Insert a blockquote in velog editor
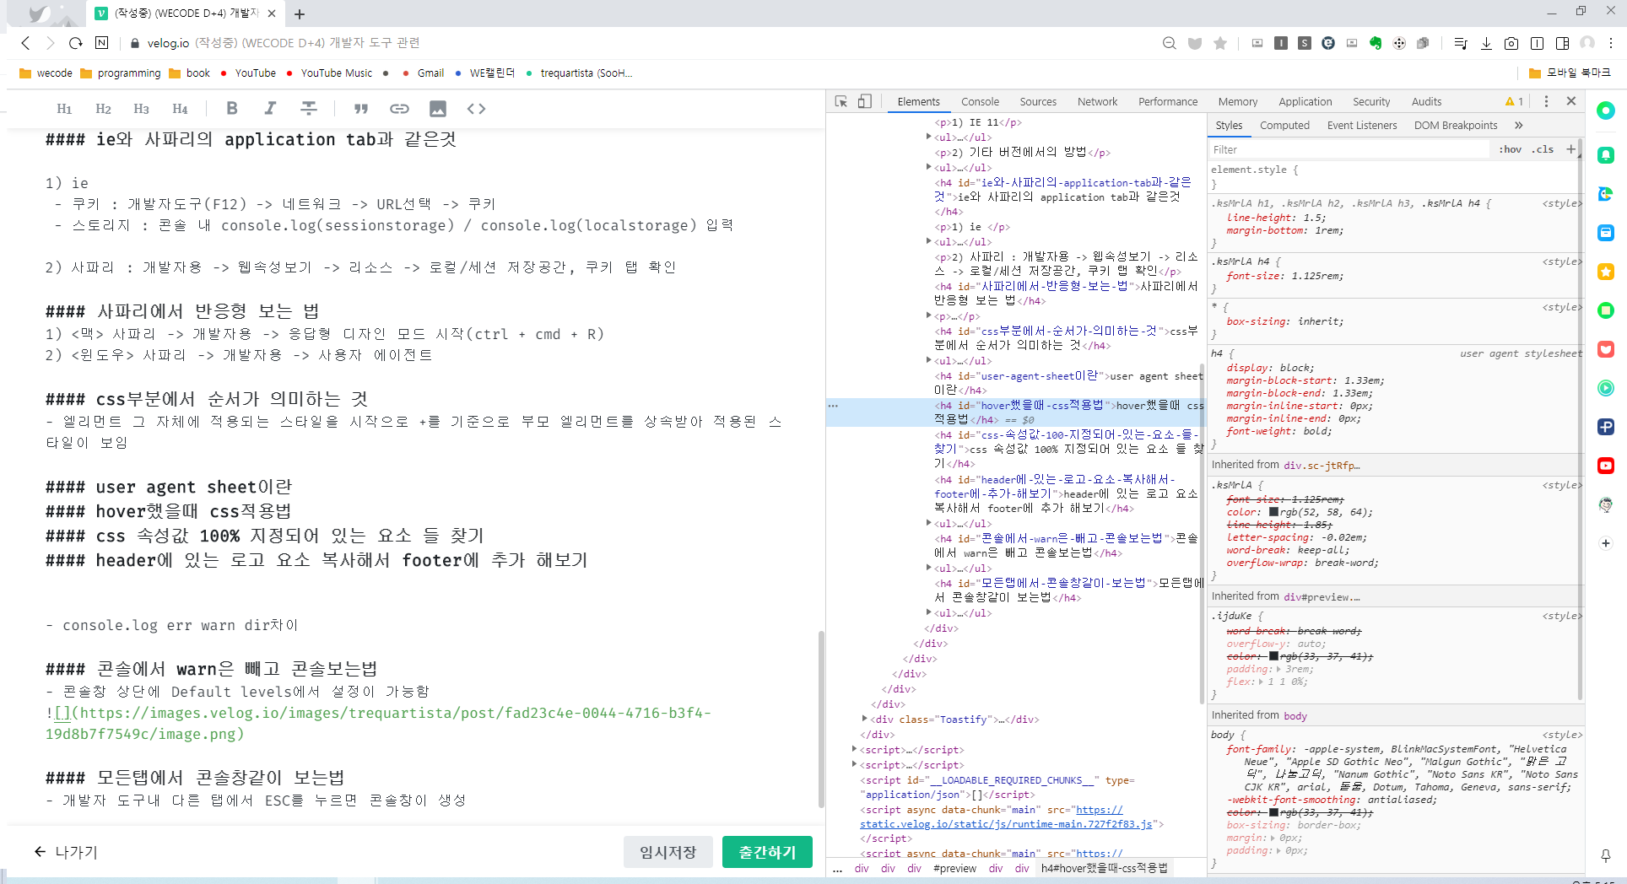 click(361, 109)
